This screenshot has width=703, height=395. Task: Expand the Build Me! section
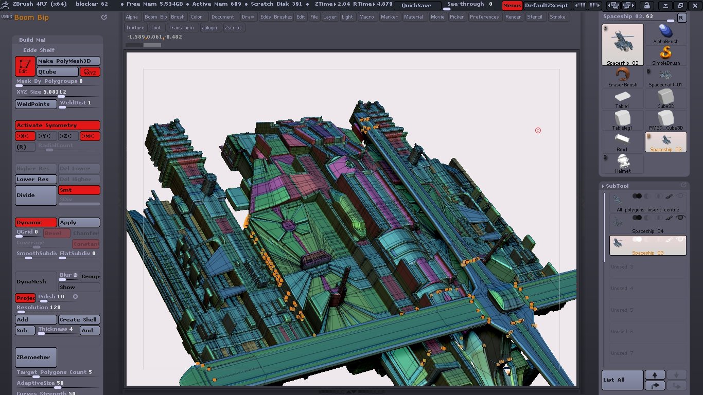pyautogui.click(x=32, y=40)
